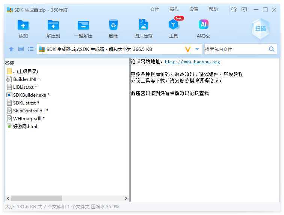Click the 一键解压 one-click extract icon
The width and height of the screenshot is (284, 215).
click(x=83, y=25)
